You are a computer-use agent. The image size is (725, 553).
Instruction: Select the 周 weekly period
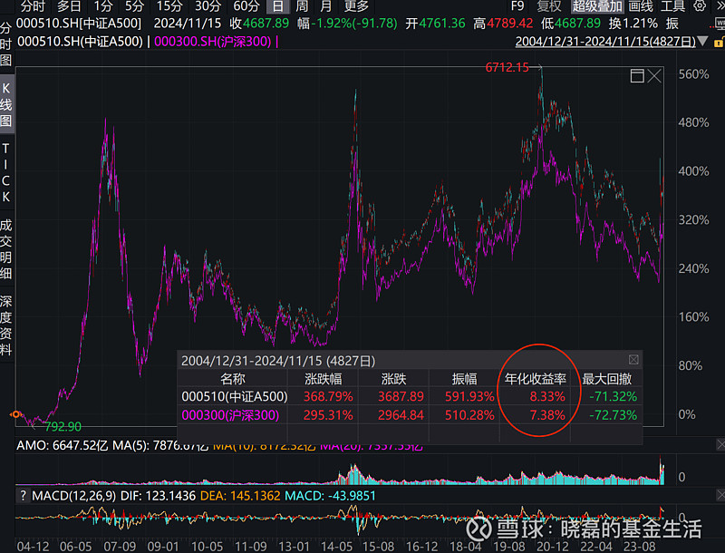click(x=302, y=6)
